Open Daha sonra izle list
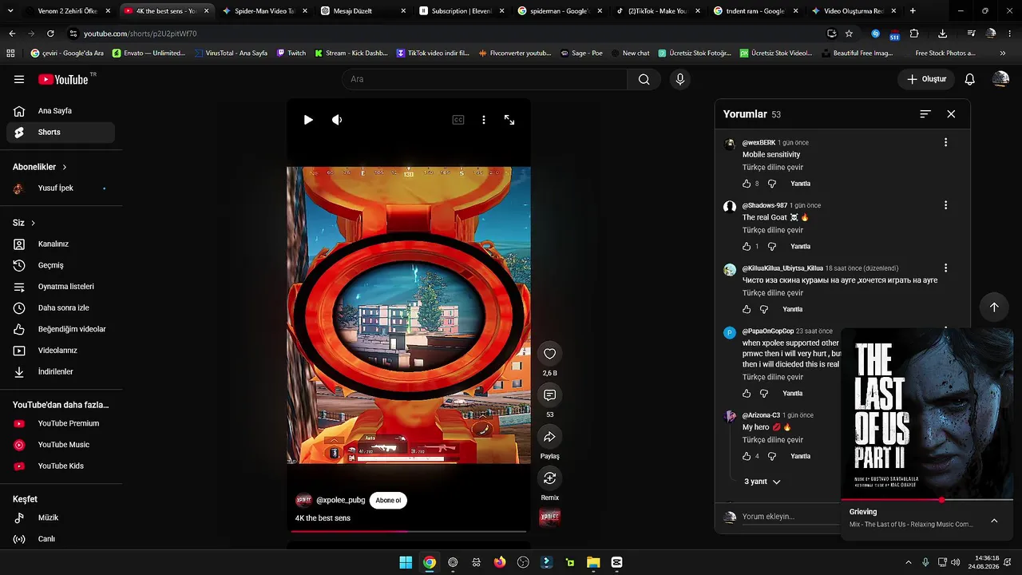 tap(61, 307)
